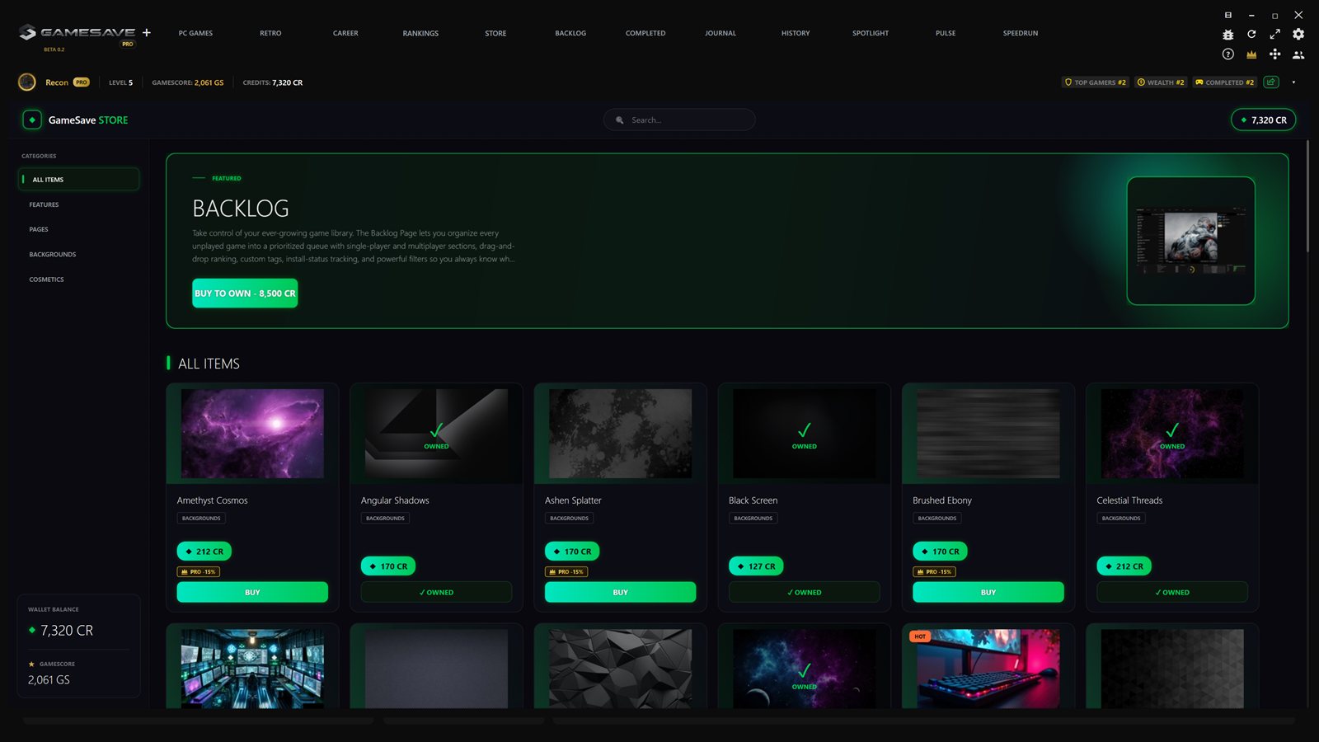
Task: Click the Wallet Balance 7,320 CR value
Action: (67, 631)
